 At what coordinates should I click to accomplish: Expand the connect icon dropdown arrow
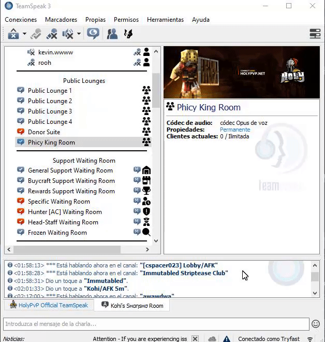(x=24, y=34)
